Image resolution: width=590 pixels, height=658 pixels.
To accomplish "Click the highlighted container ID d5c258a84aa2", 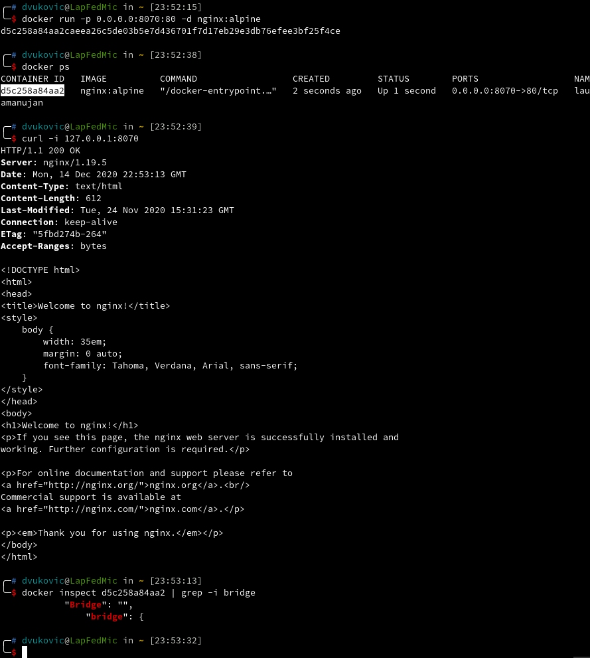I will tap(33, 91).
